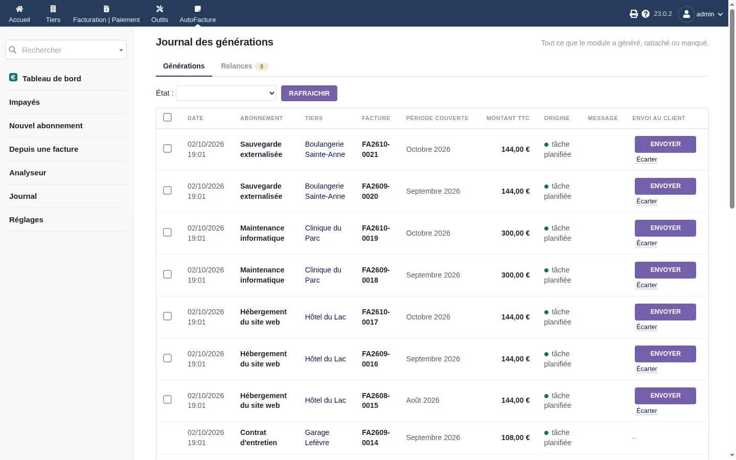Screen dimensions: 736x460
Task: Check the row for invoice FA2610-0019
Action: pos(167,233)
